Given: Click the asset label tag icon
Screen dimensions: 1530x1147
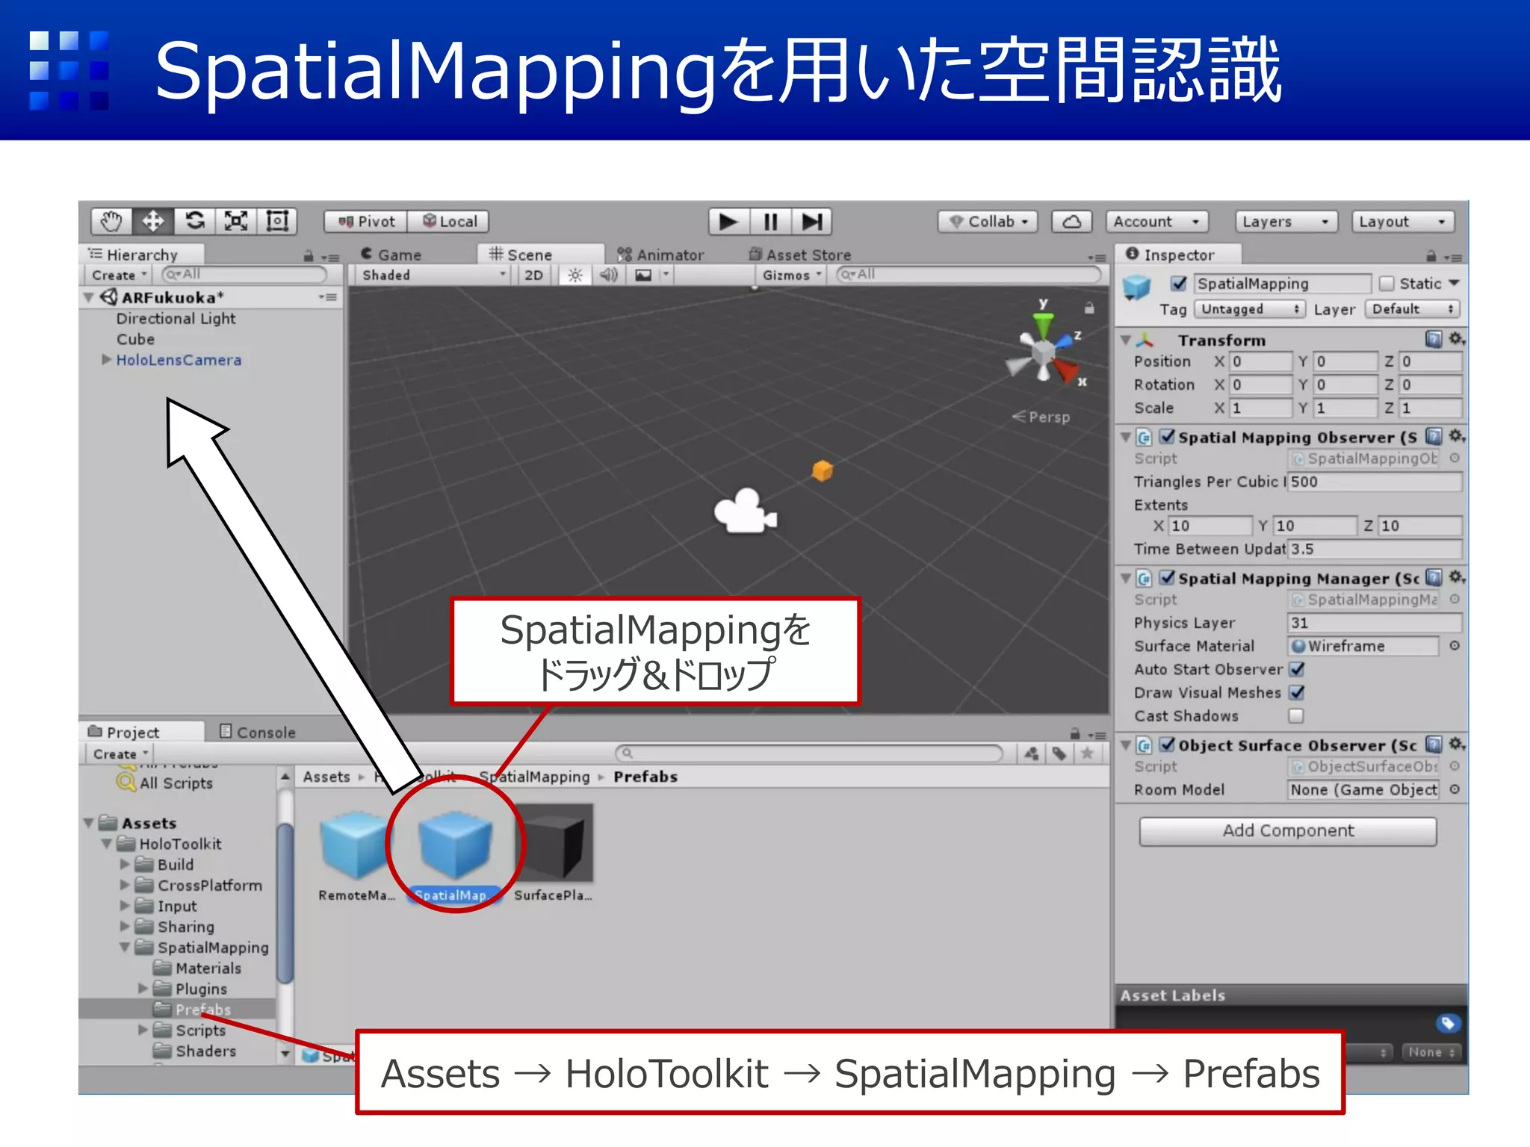Looking at the screenshot, I should pyautogui.click(x=1448, y=1023).
